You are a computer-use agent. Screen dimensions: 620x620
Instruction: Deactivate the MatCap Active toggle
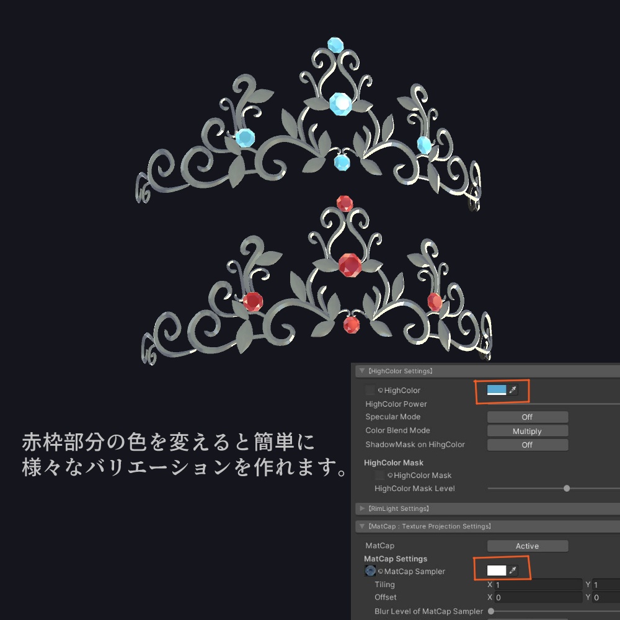(x=528, y=546)
